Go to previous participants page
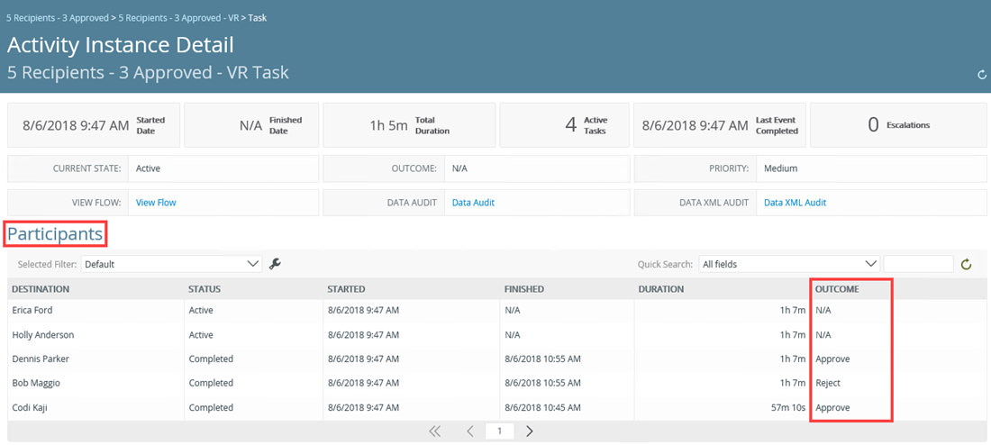This screenshot has height=445, width=991. [x=469, y=431]
